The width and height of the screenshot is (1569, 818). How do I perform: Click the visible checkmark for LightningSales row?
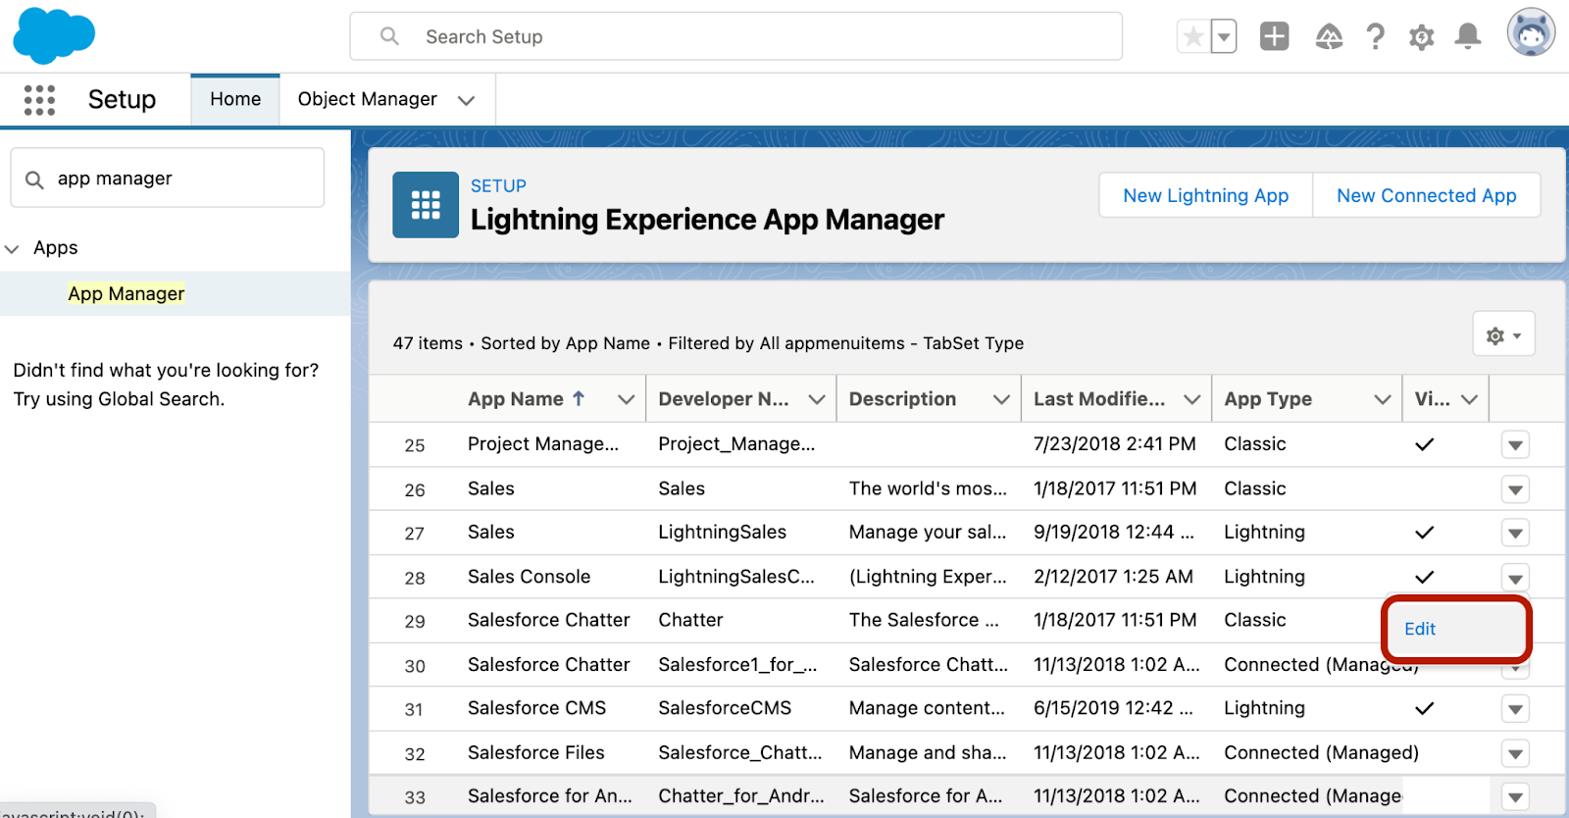1425,533
